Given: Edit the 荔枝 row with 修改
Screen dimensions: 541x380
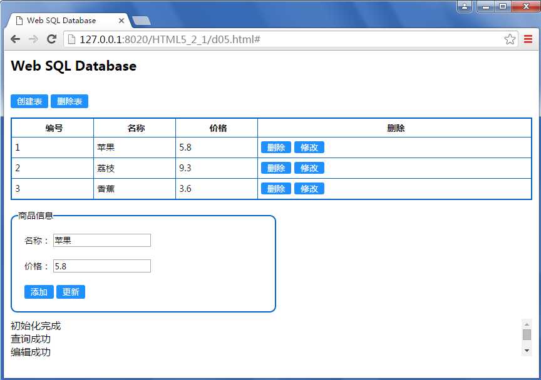Looking at the screenshot, I should (309, 168).
